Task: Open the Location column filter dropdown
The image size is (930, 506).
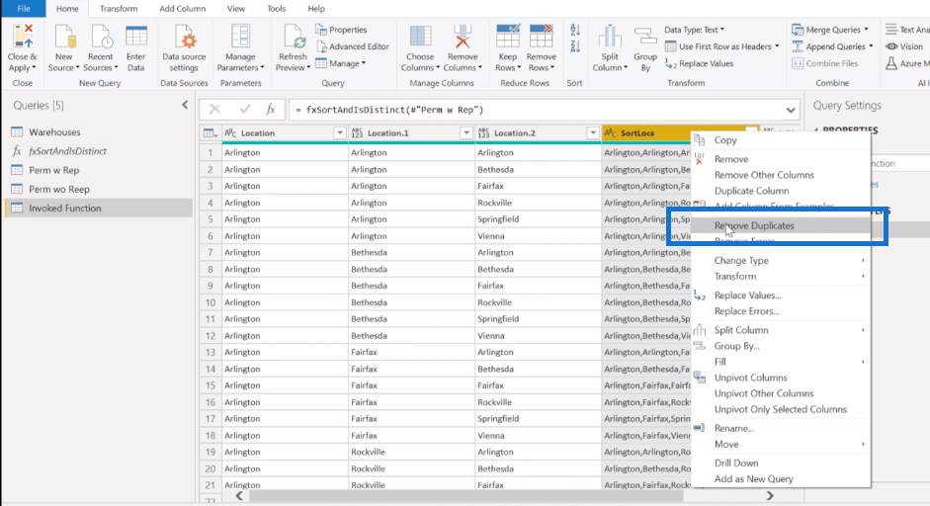Action: tap(340, 132)
